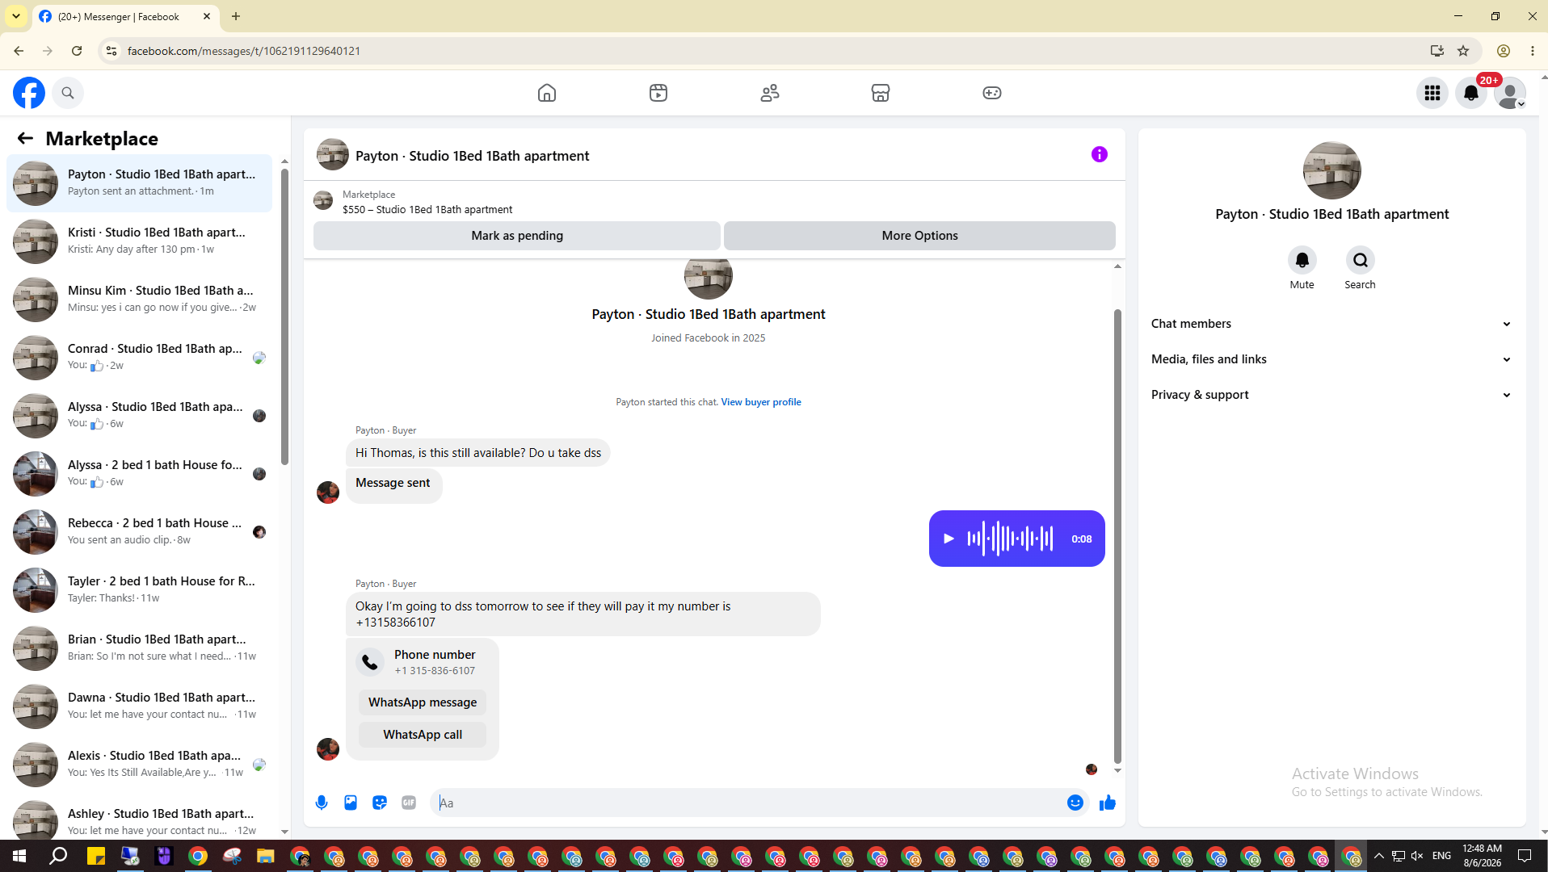Choose a sticker icon

click(x=380, y=803)
